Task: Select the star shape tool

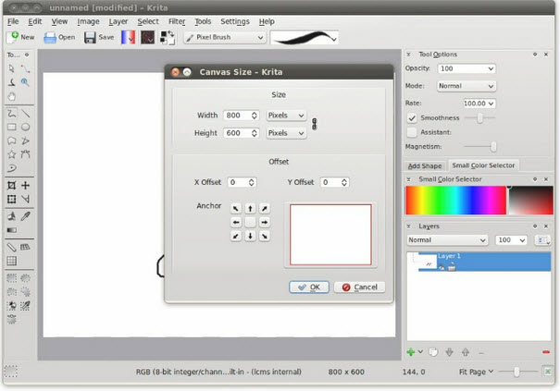Action: (11, 154)
